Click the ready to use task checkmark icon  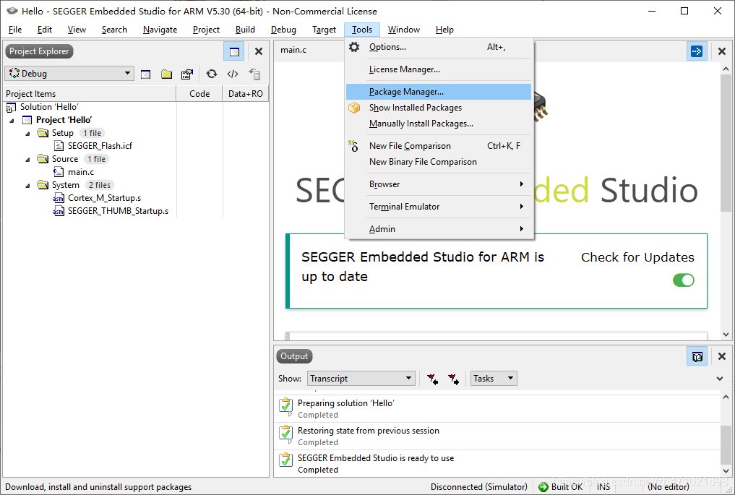[x=285, y=460]
